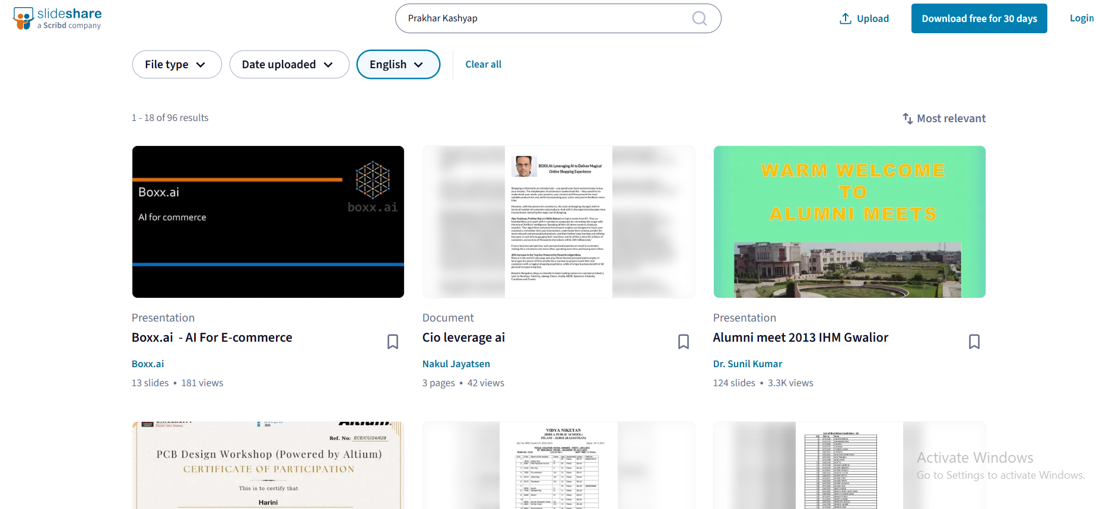This screenshot has width=1096, height=509.
Task: Click Clear all filters link
Action: click(x=484, y=64)
